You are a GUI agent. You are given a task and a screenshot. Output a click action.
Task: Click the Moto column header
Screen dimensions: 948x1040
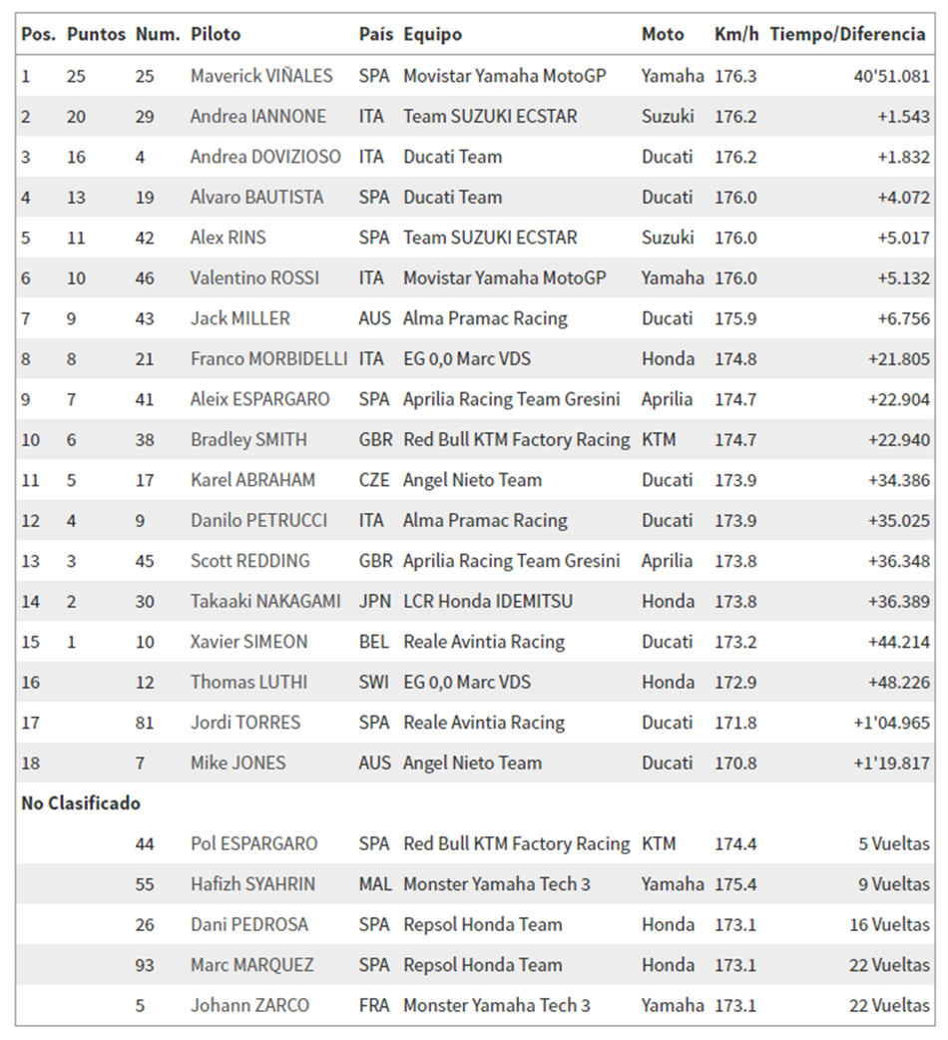point(663,35)
